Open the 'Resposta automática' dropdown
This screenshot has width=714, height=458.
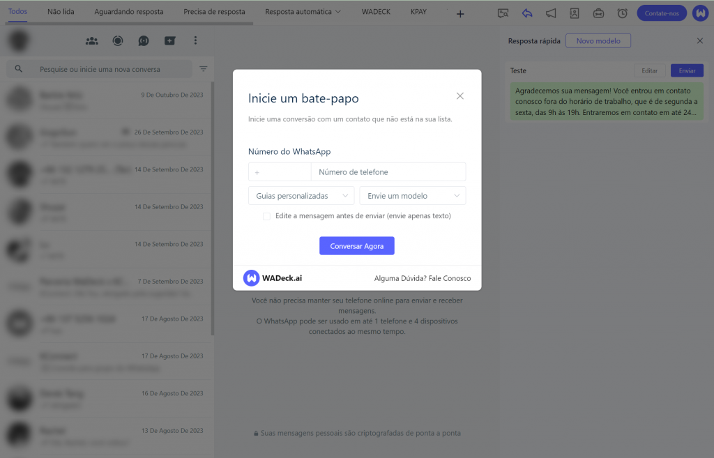(x=303, y=12)
